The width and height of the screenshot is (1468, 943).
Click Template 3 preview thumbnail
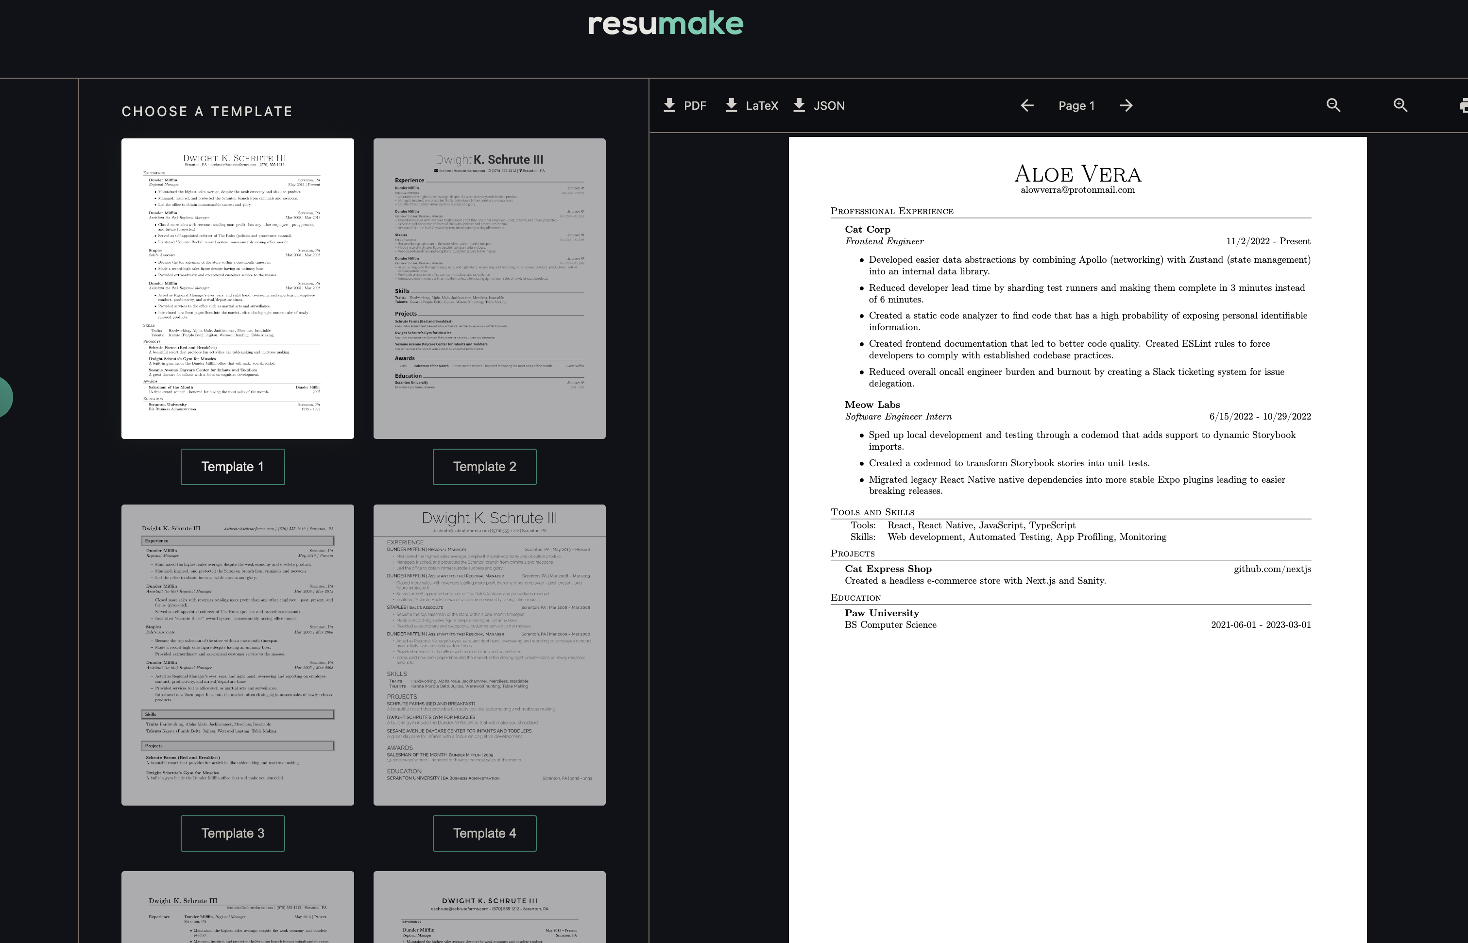pos(238,655)
